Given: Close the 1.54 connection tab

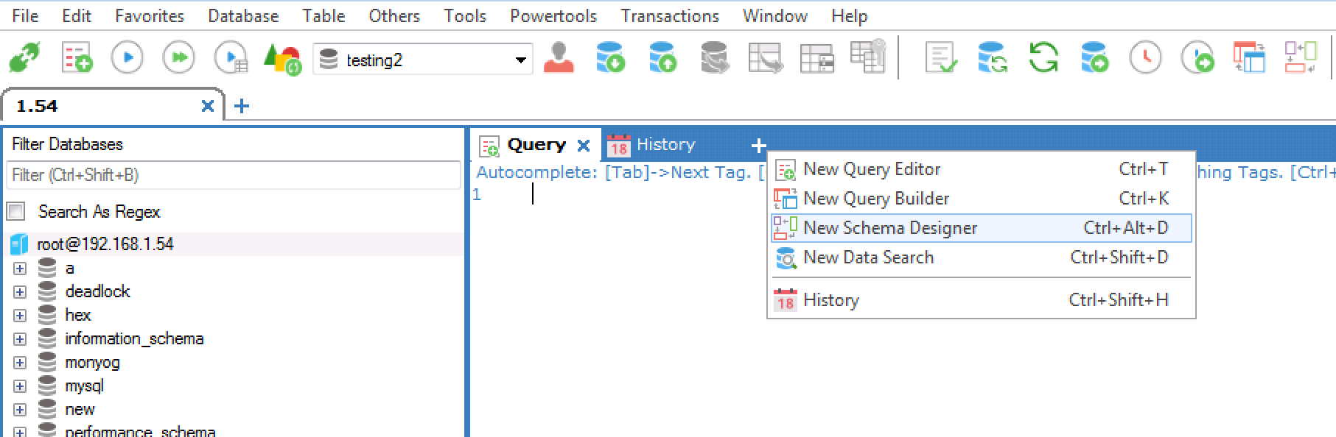Looking at the screenshot, I should click(208, 106).
